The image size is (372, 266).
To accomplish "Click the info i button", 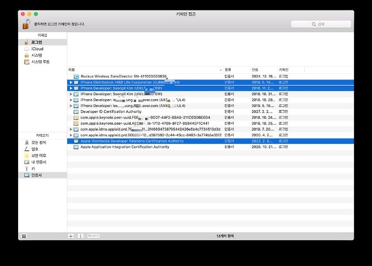I will tap(81, 236).
